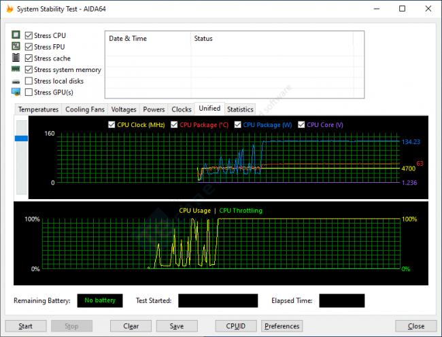442x337 pixels.
Task: Clear the test log with Clear button
Action: pos(131,326)
